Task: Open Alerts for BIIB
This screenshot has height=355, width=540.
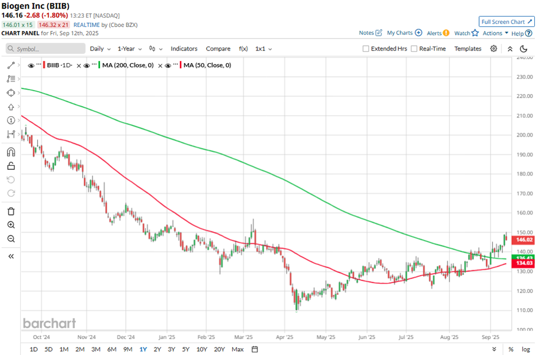Action: [438, 33]
